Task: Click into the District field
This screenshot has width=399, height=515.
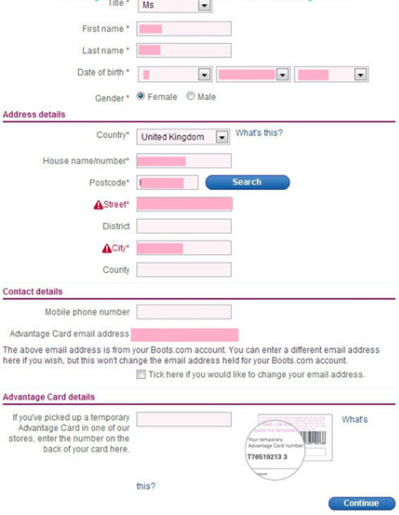Action: pos(184,227)
